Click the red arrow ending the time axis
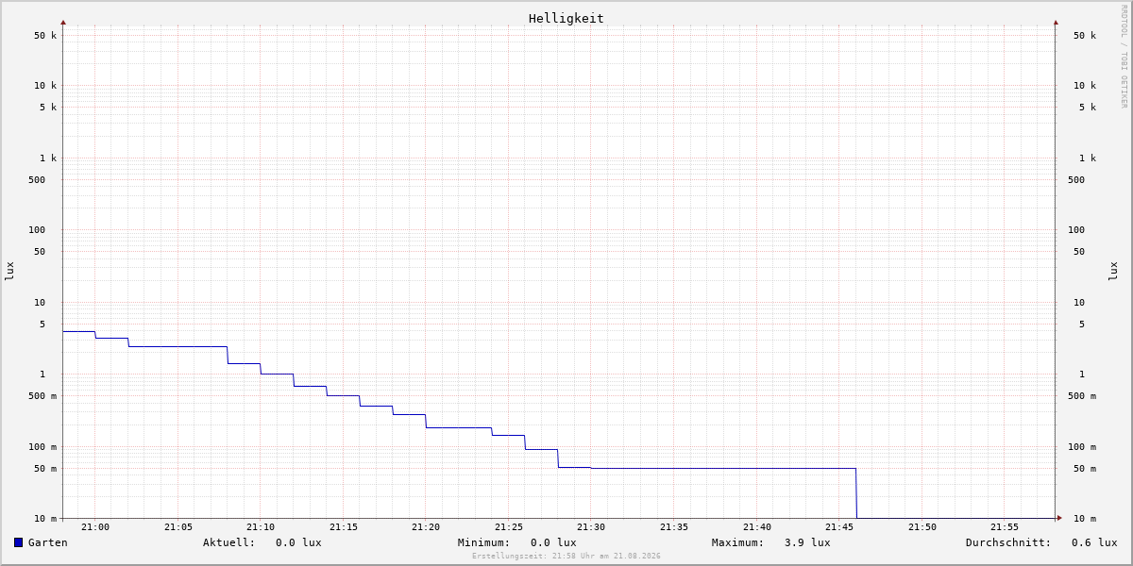The image size is (1133, 566). [1059, 517]
